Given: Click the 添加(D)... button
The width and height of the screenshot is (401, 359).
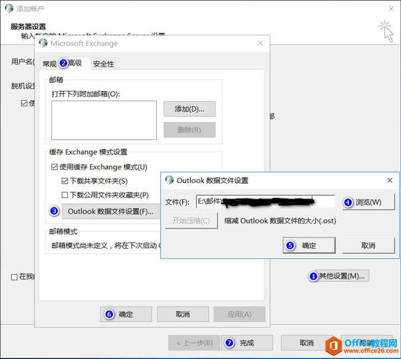Looking at the screenshot, I should pyautogui.click(x=189, y=109).
